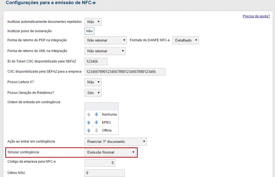Viewport: 275px width, 177px height.
Task: Expand 'Forma de retorno do PDF' dropdown
Action: (x=105, y=40)
